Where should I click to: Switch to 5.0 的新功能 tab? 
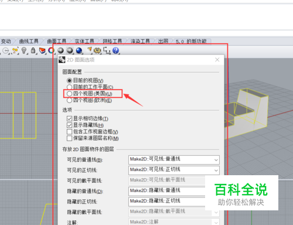click(191, 42)
